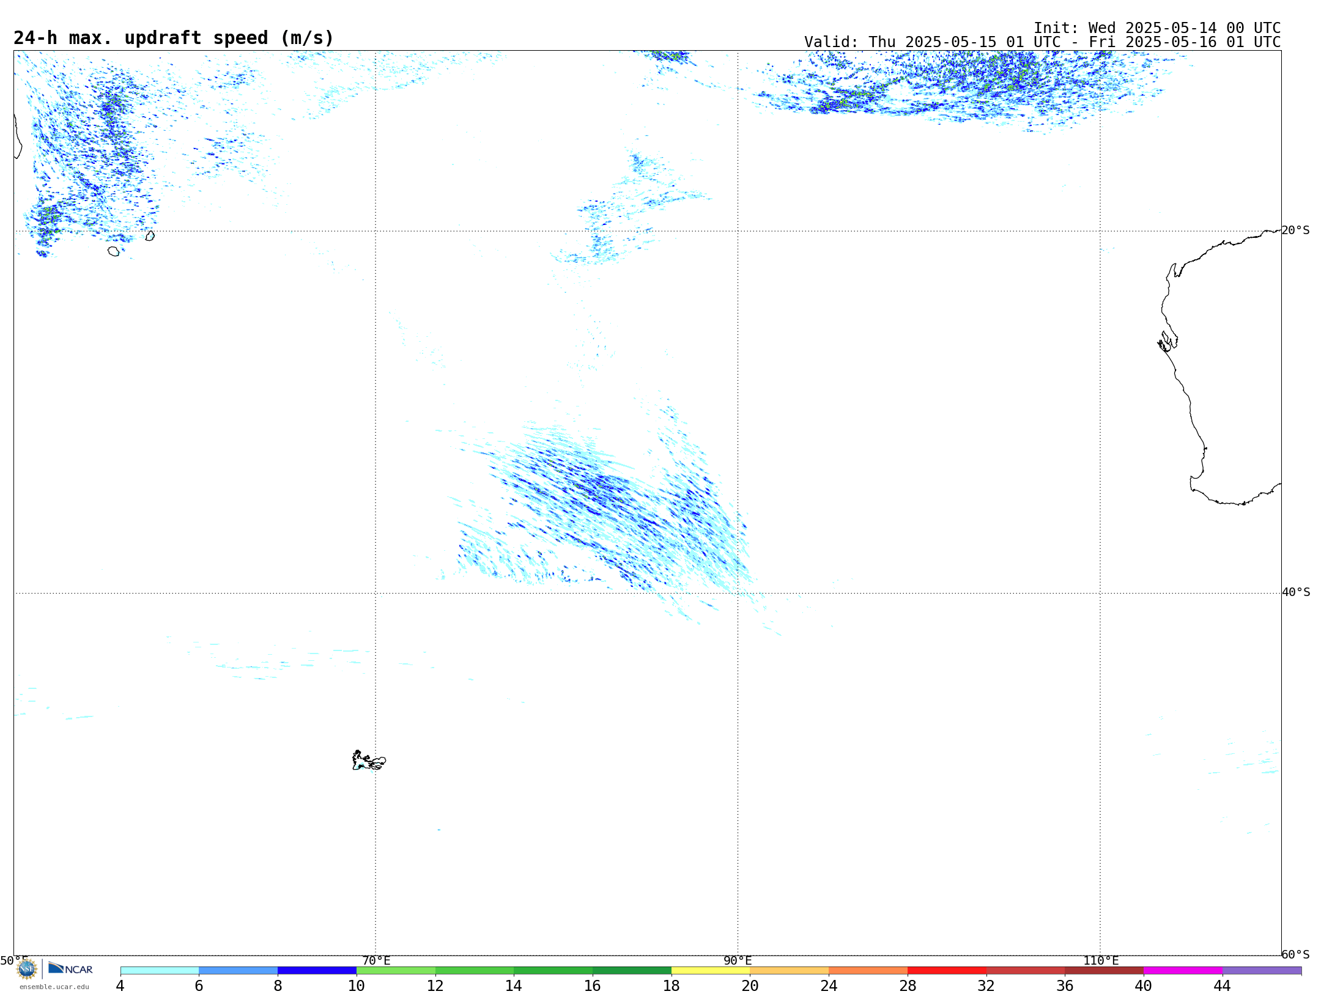Click the colorbar tick label "8"
This screenshot has height=994, width=1321.
pyautogui.click(x=278, y=986)
